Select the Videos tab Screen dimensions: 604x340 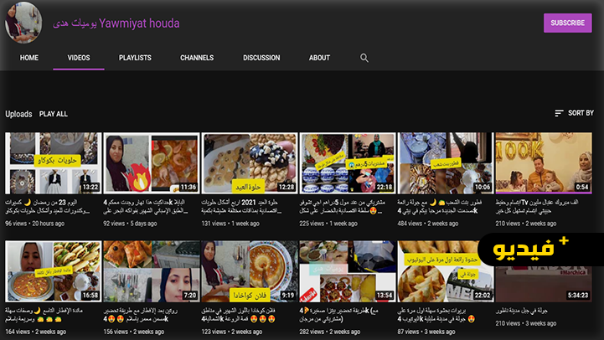tap(79, 58)
